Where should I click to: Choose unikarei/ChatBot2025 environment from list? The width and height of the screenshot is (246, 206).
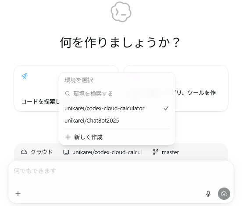(x=117, y=121)
